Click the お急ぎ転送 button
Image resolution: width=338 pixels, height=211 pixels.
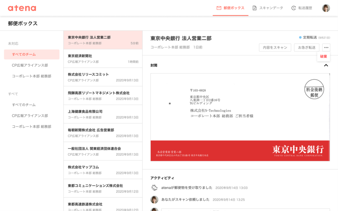coord(306,48)
